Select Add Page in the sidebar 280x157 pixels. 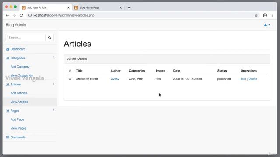tap(17, 119)
